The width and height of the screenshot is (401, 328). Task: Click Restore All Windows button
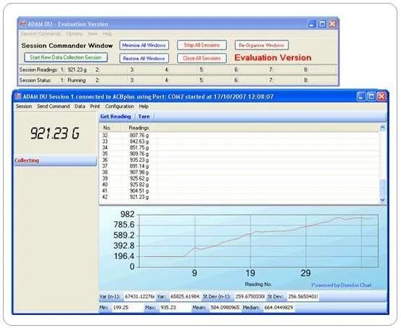coord(144,58)
